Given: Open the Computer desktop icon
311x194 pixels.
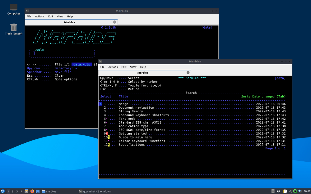Looking at the screenshot, I should [14, 9].
